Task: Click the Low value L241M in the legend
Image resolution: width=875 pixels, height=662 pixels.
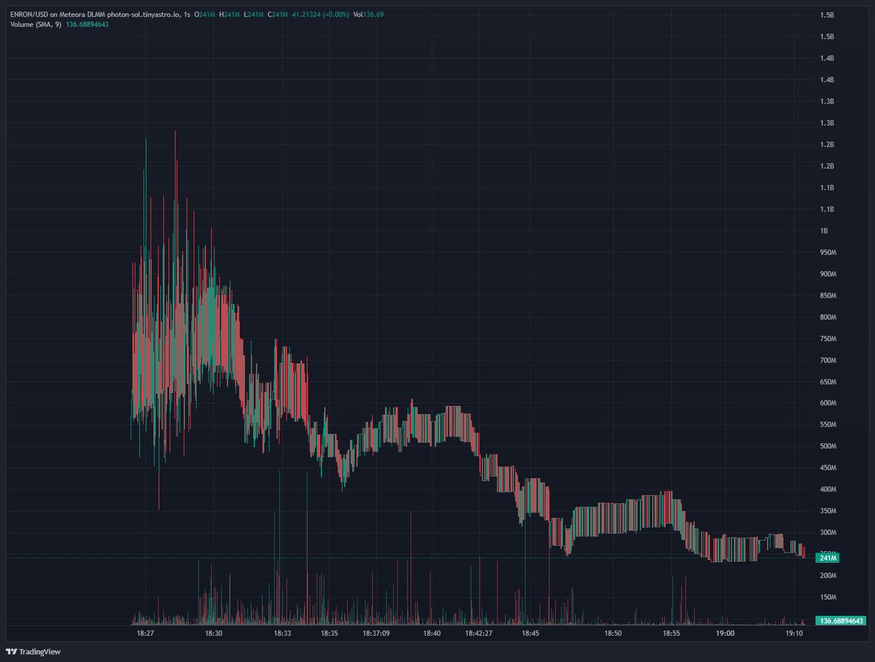Action: click(254, 15)
